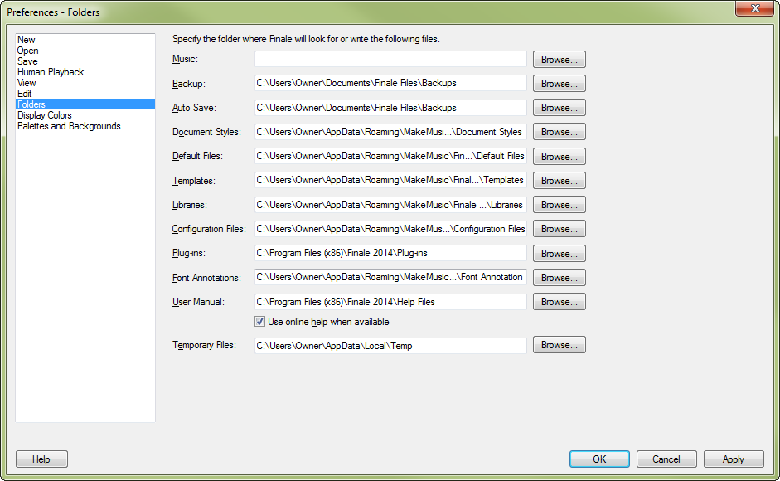Open Help for the Folders preferences

(41, 459)
